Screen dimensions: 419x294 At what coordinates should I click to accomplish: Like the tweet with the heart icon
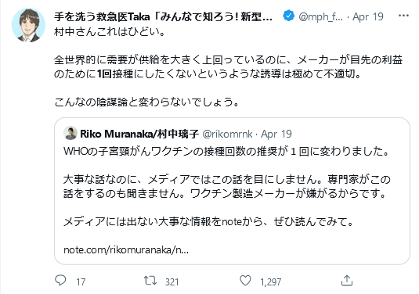[x=245, y=281]
